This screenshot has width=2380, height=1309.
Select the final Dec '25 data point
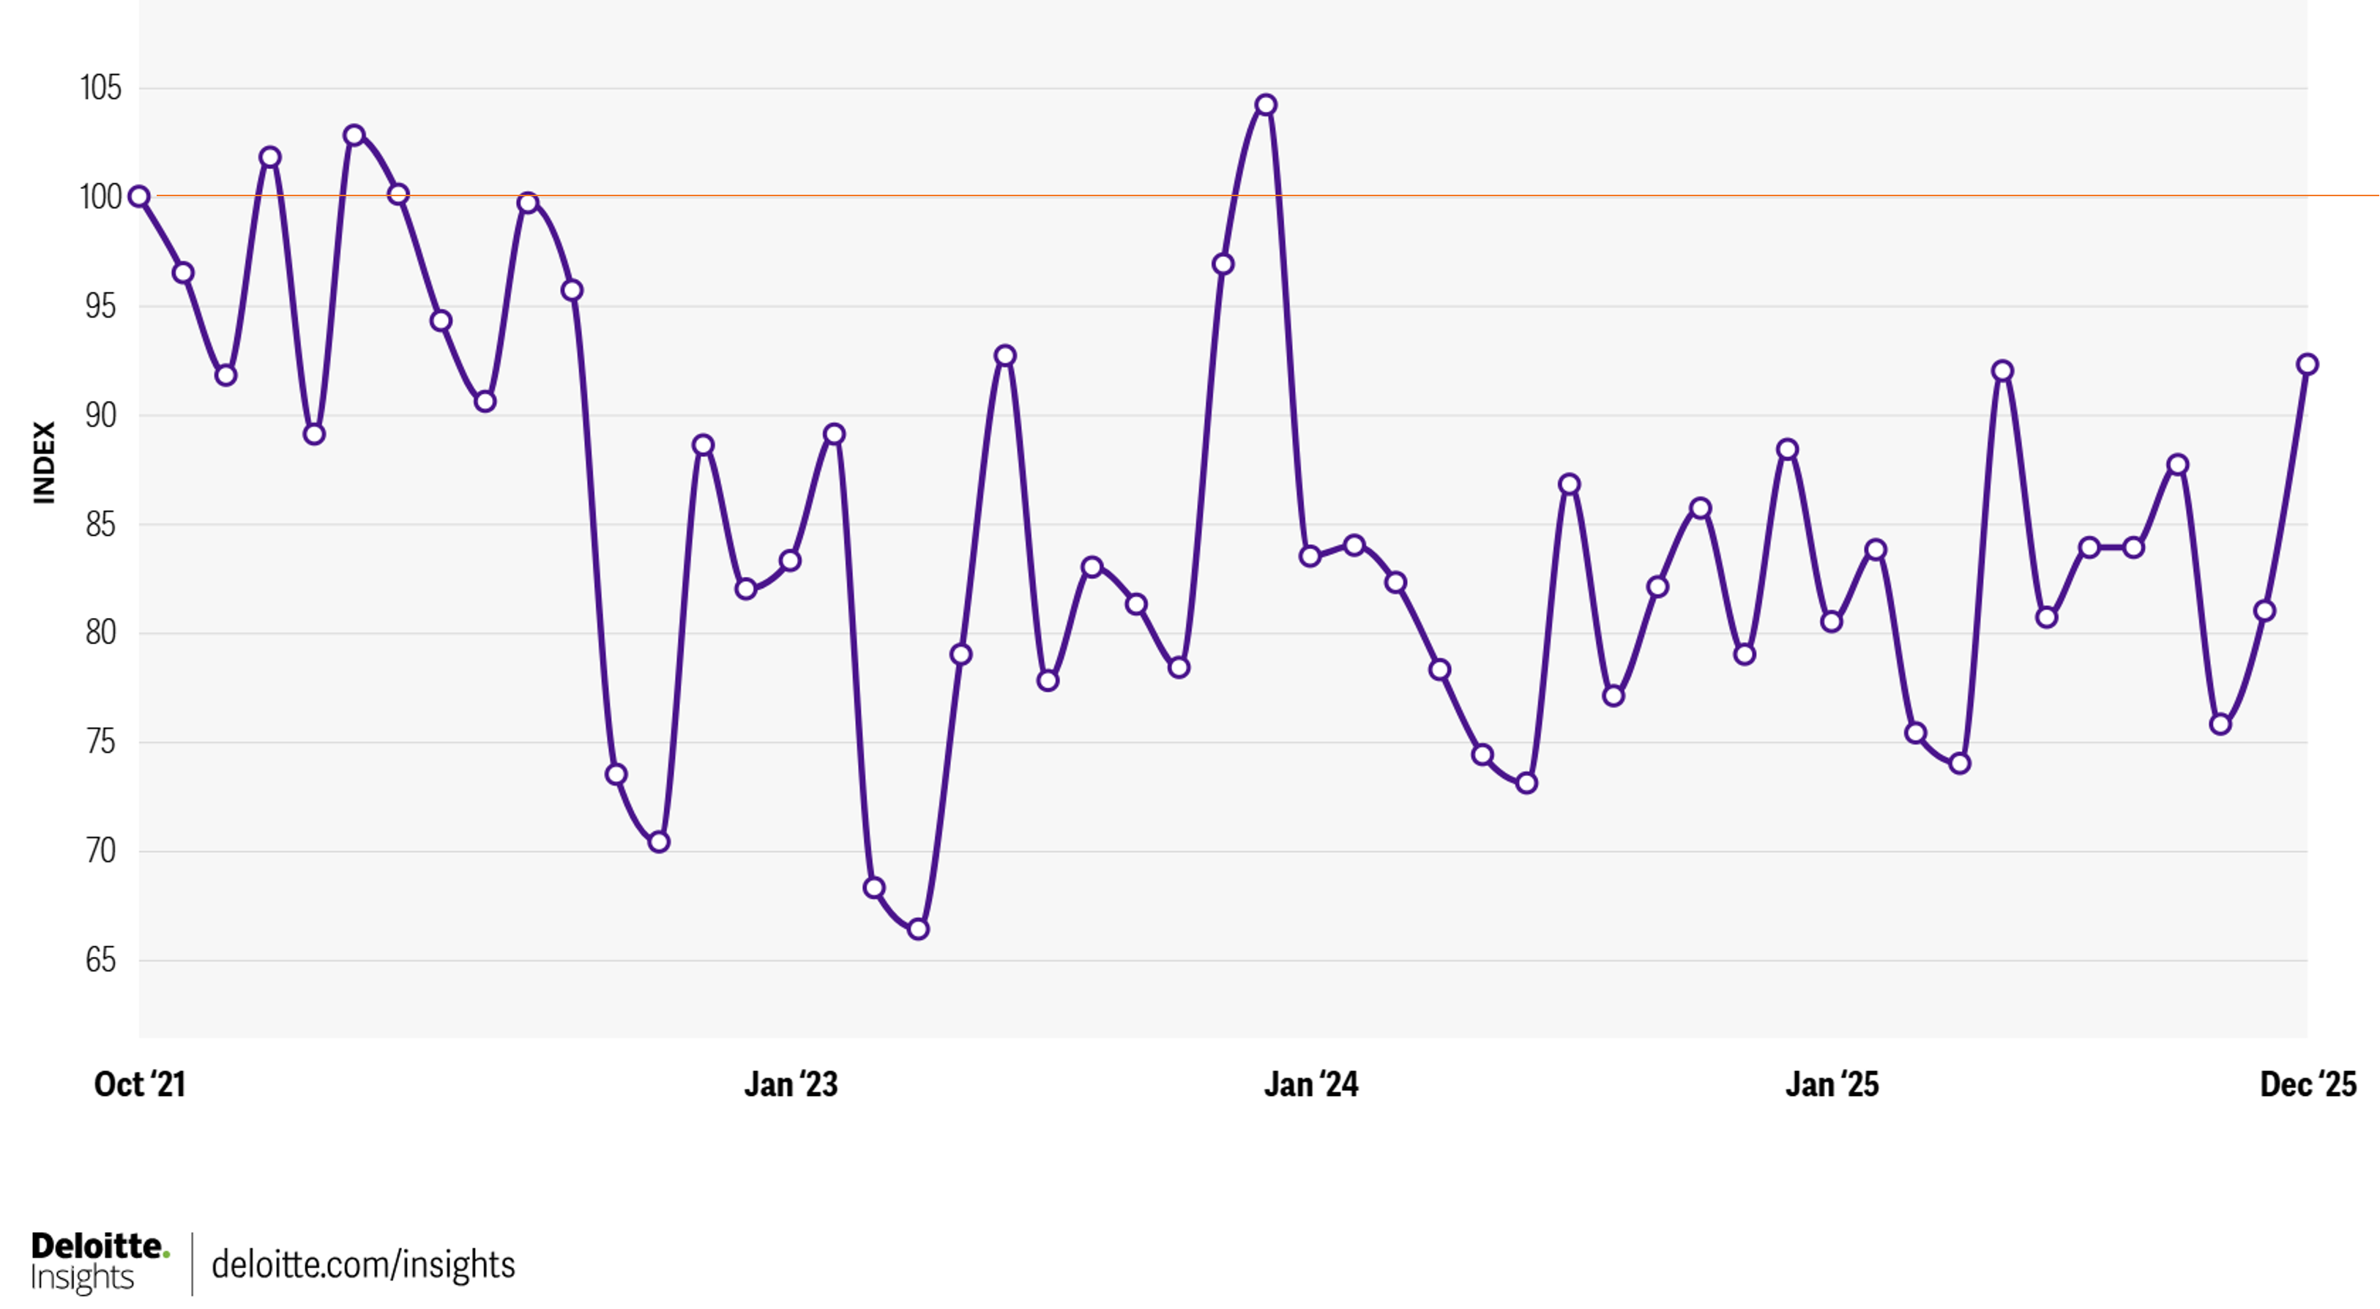(2307, 365)
